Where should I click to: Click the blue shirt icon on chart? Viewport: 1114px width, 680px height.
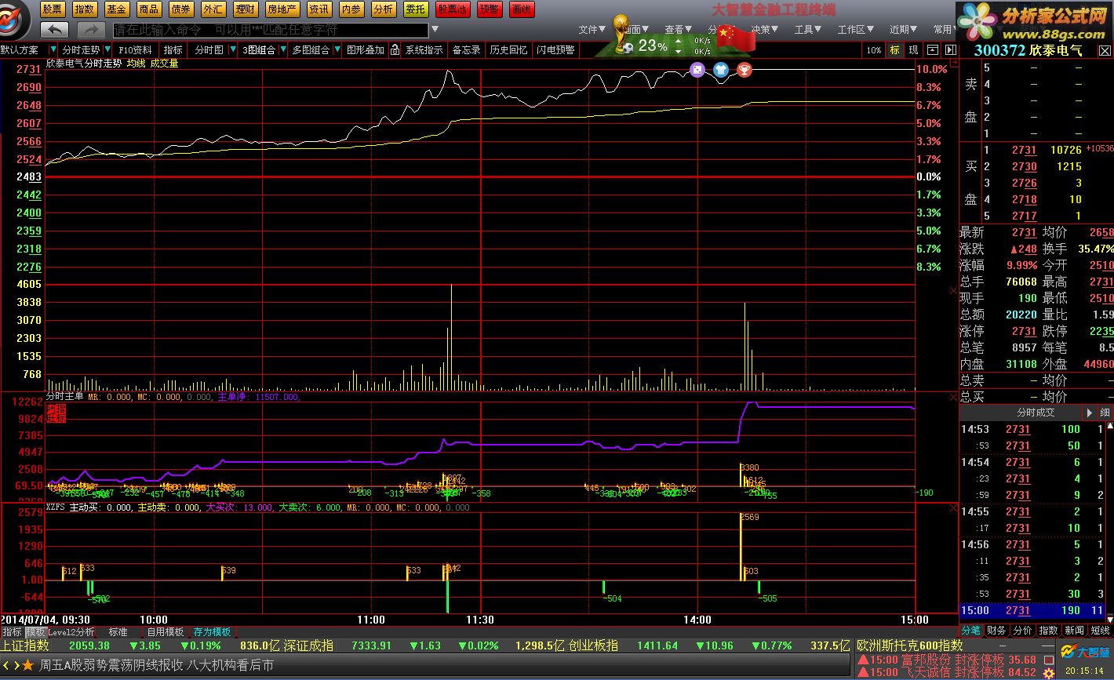(x=721, y=70)
